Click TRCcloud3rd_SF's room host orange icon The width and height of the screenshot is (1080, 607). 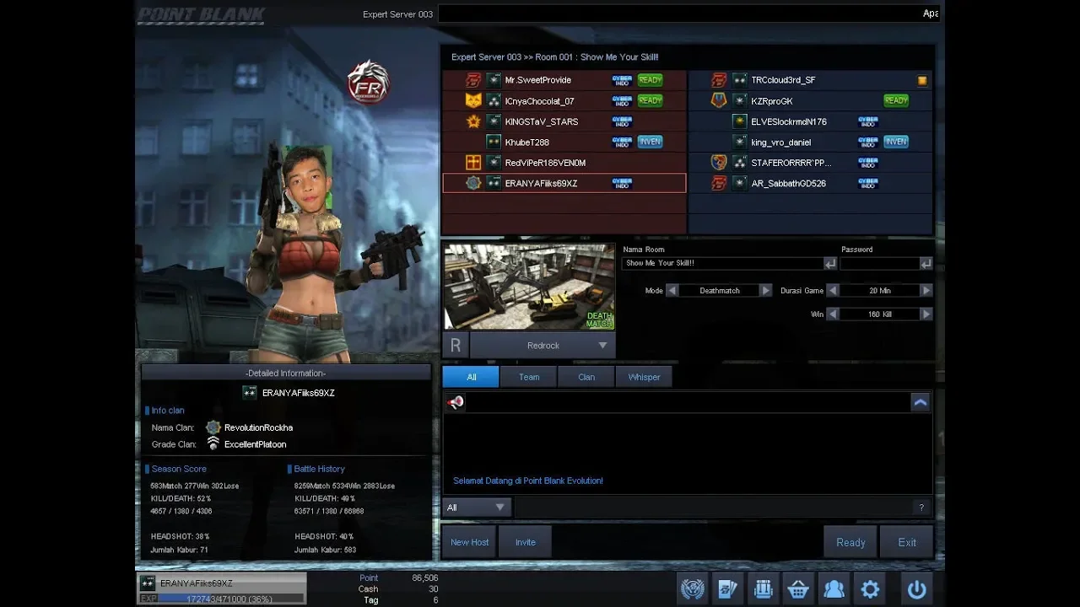pos(922,81)
